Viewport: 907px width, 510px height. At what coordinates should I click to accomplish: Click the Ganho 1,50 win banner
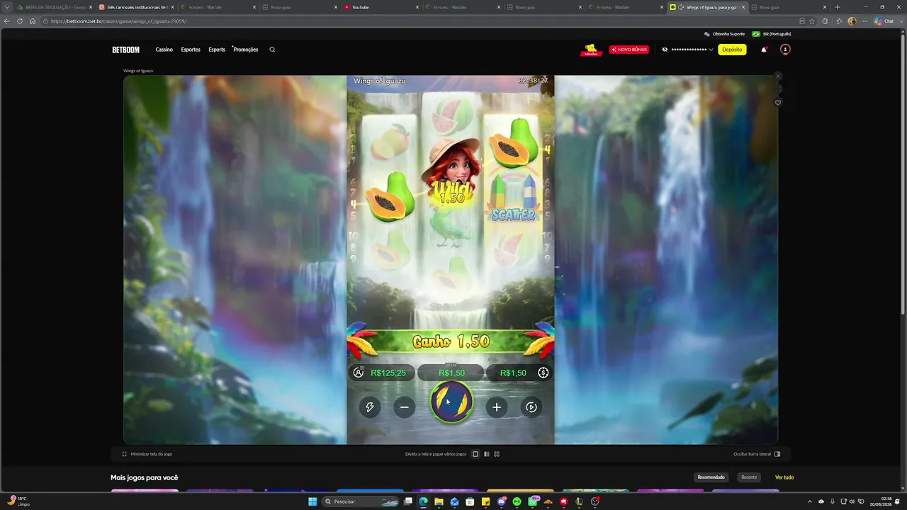tap(451, 342)
